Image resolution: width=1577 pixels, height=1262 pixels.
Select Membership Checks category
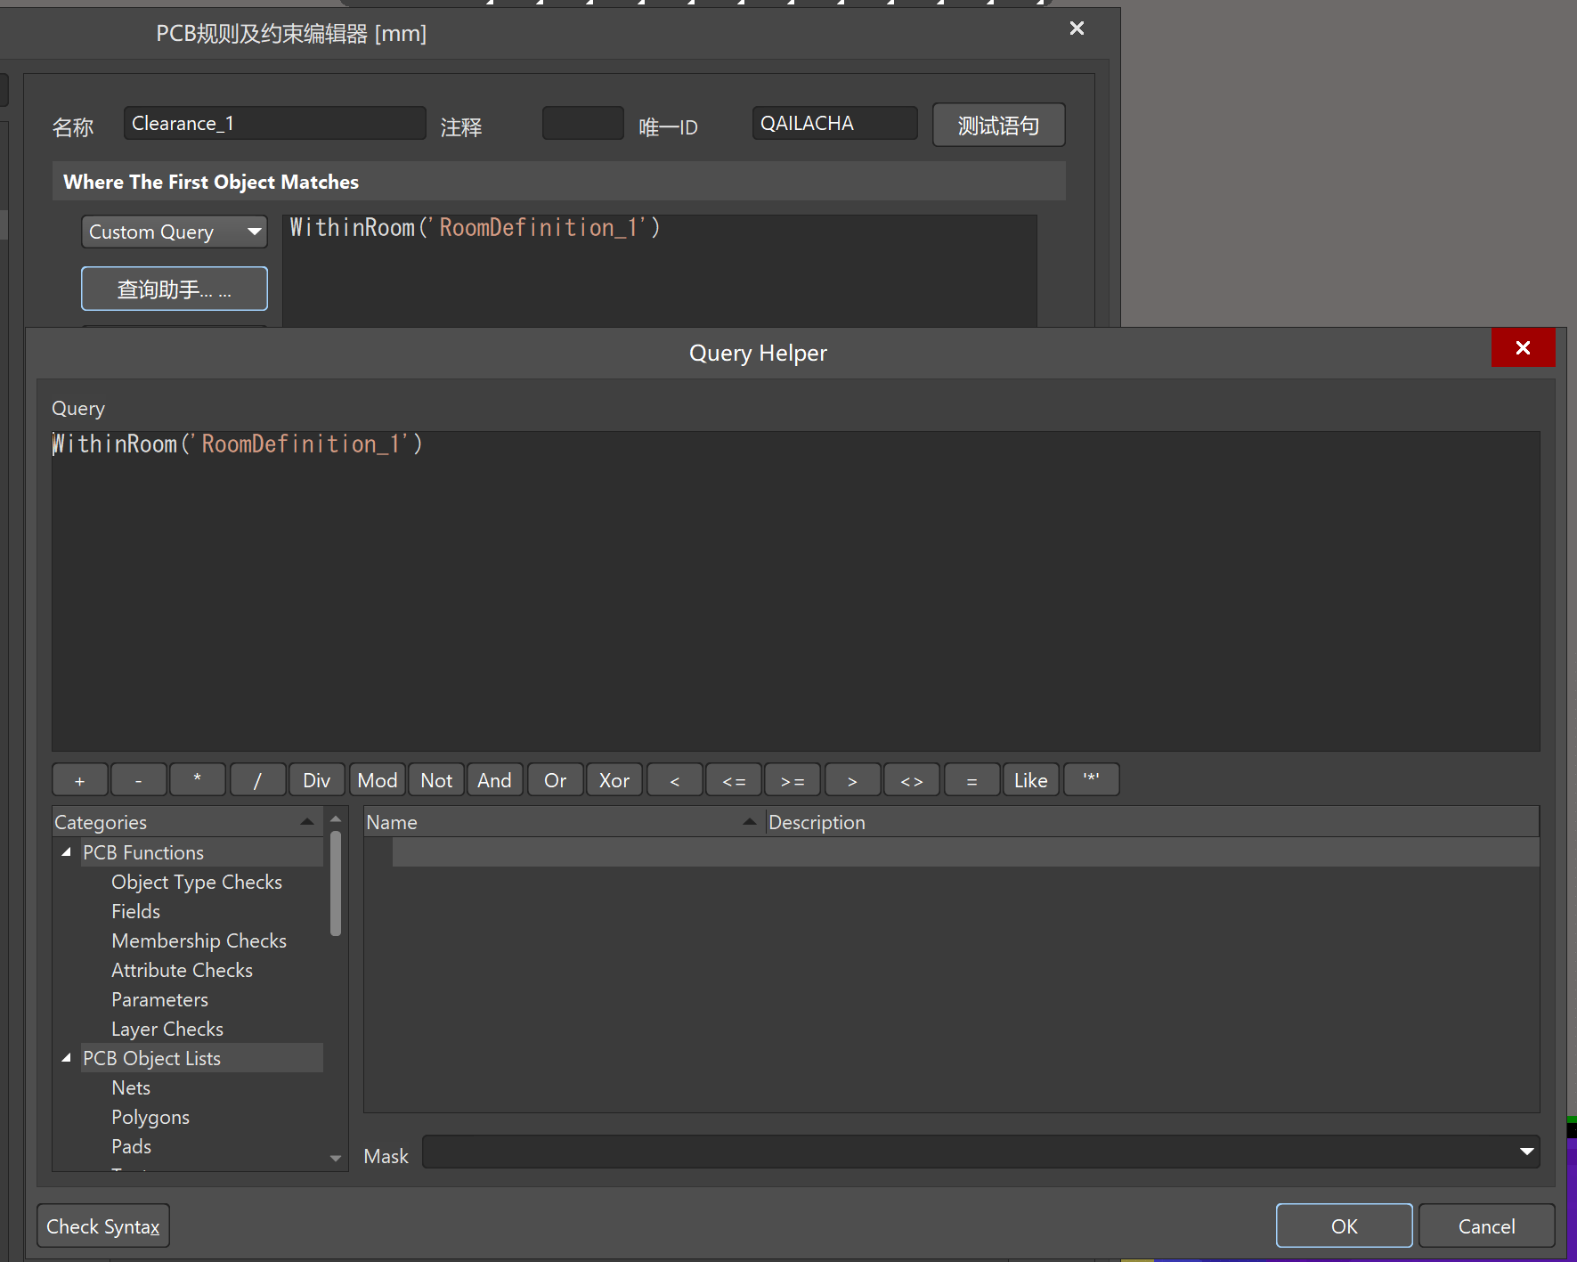click(199, 940)
